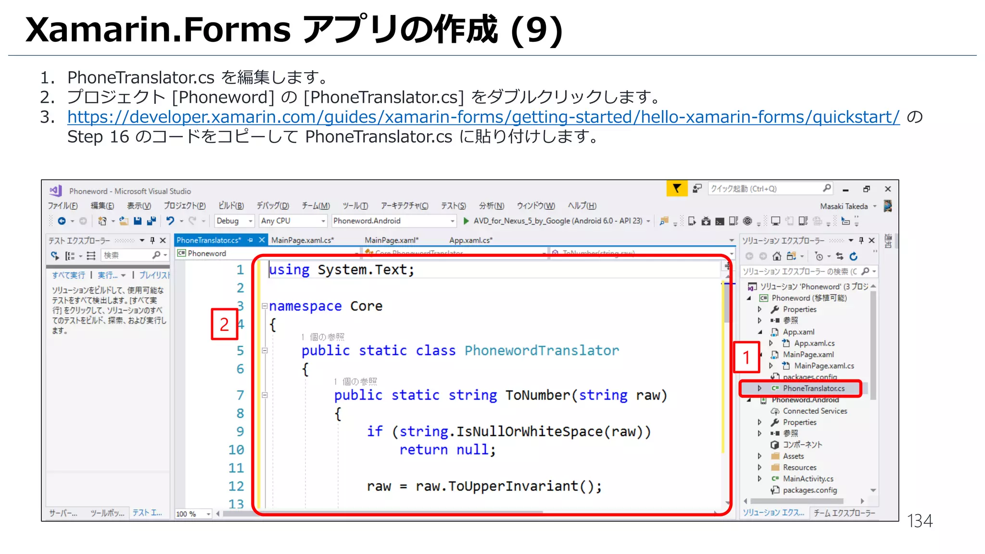This screenshot has height=554, width=985.
Task: Click the Device Log toolbar icon
Action: [x=733, y=221]
